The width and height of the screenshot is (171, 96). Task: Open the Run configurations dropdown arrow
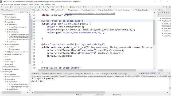pyautogui.click(x=41, y=7)
